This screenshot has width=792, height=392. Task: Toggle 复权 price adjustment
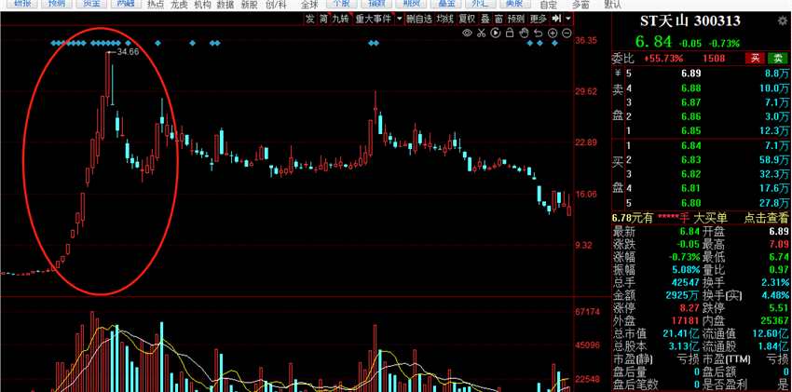click(467, 19)
